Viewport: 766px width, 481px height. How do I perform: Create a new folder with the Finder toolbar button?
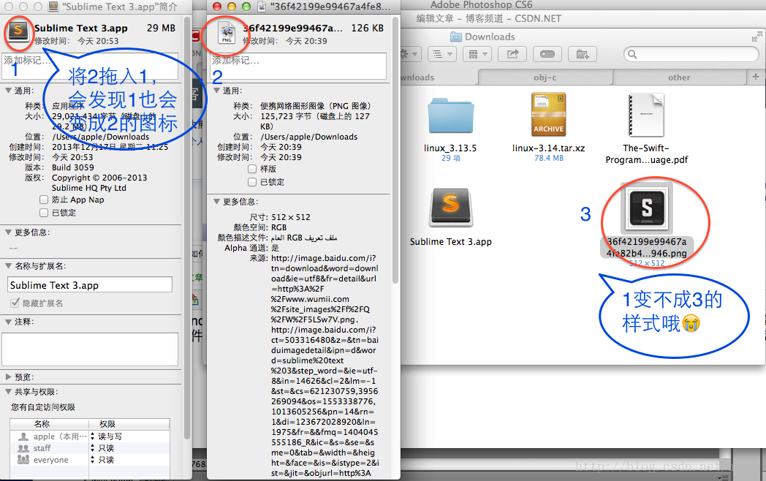tap(583, 54)
